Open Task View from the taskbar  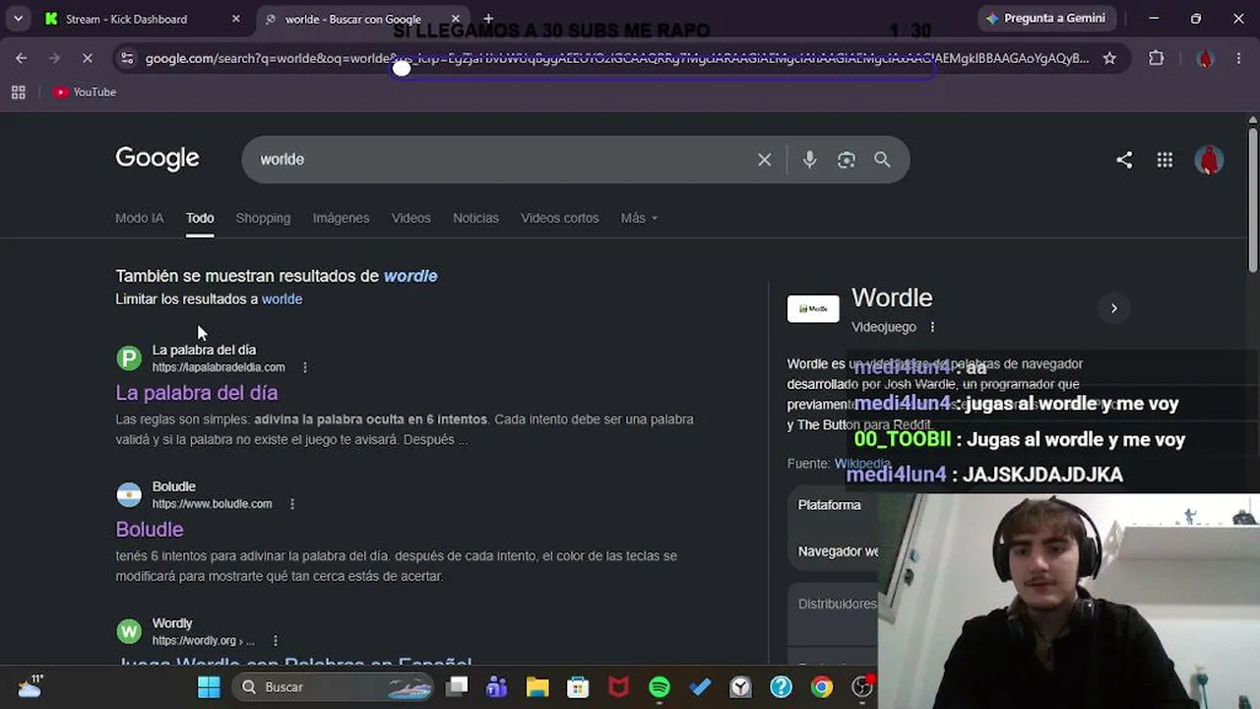click(x=457, y=686)
